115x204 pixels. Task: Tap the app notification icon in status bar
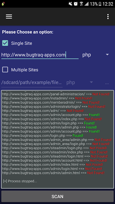pyautogui.click(x=3, y=4)
